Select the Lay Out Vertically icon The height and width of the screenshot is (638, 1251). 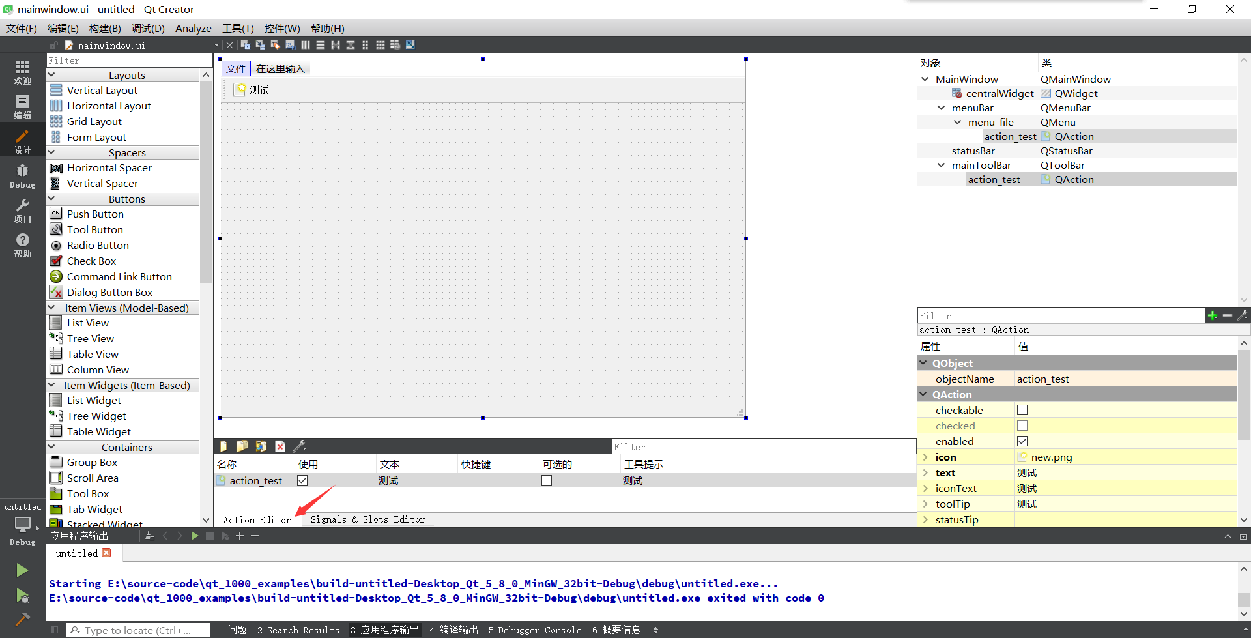(321, 44)
